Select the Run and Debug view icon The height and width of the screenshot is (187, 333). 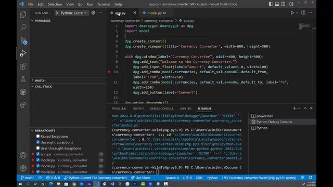pos(23,53)
